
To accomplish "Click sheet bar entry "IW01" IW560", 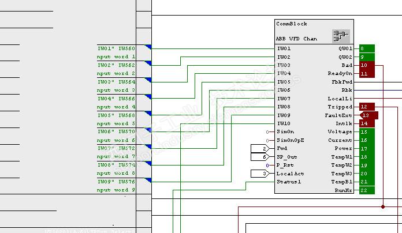I will pyautogui.click(x=116, y=48).
